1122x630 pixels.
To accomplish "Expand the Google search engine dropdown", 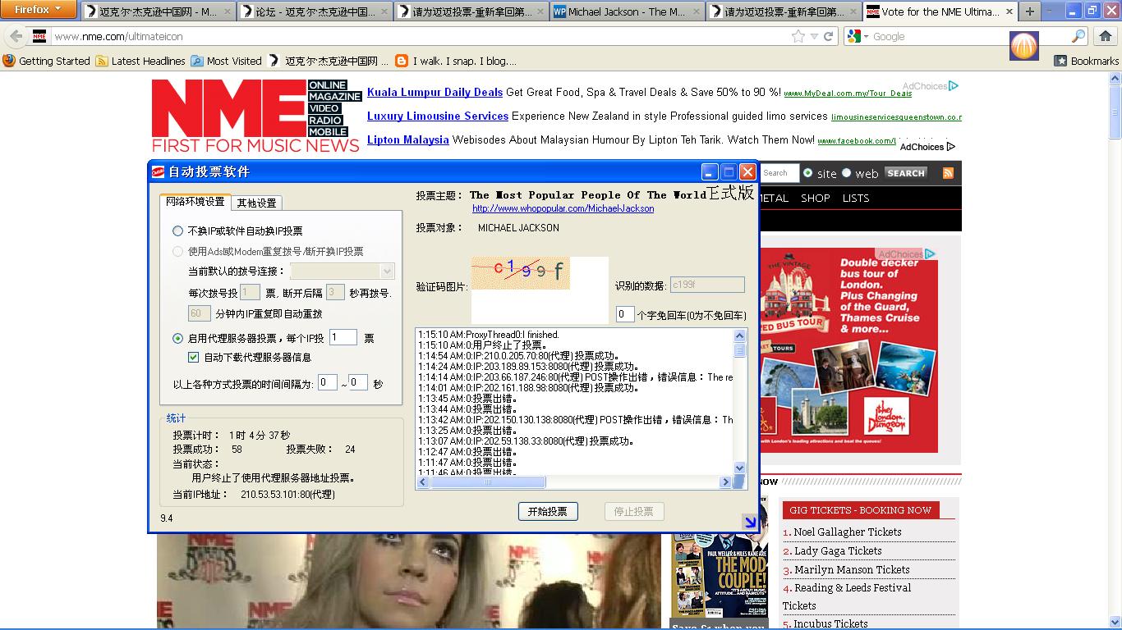I will click(x=858, y=37).
